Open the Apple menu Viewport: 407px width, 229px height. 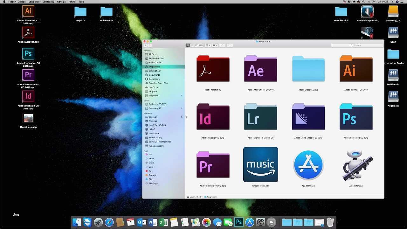pos(4,2)
